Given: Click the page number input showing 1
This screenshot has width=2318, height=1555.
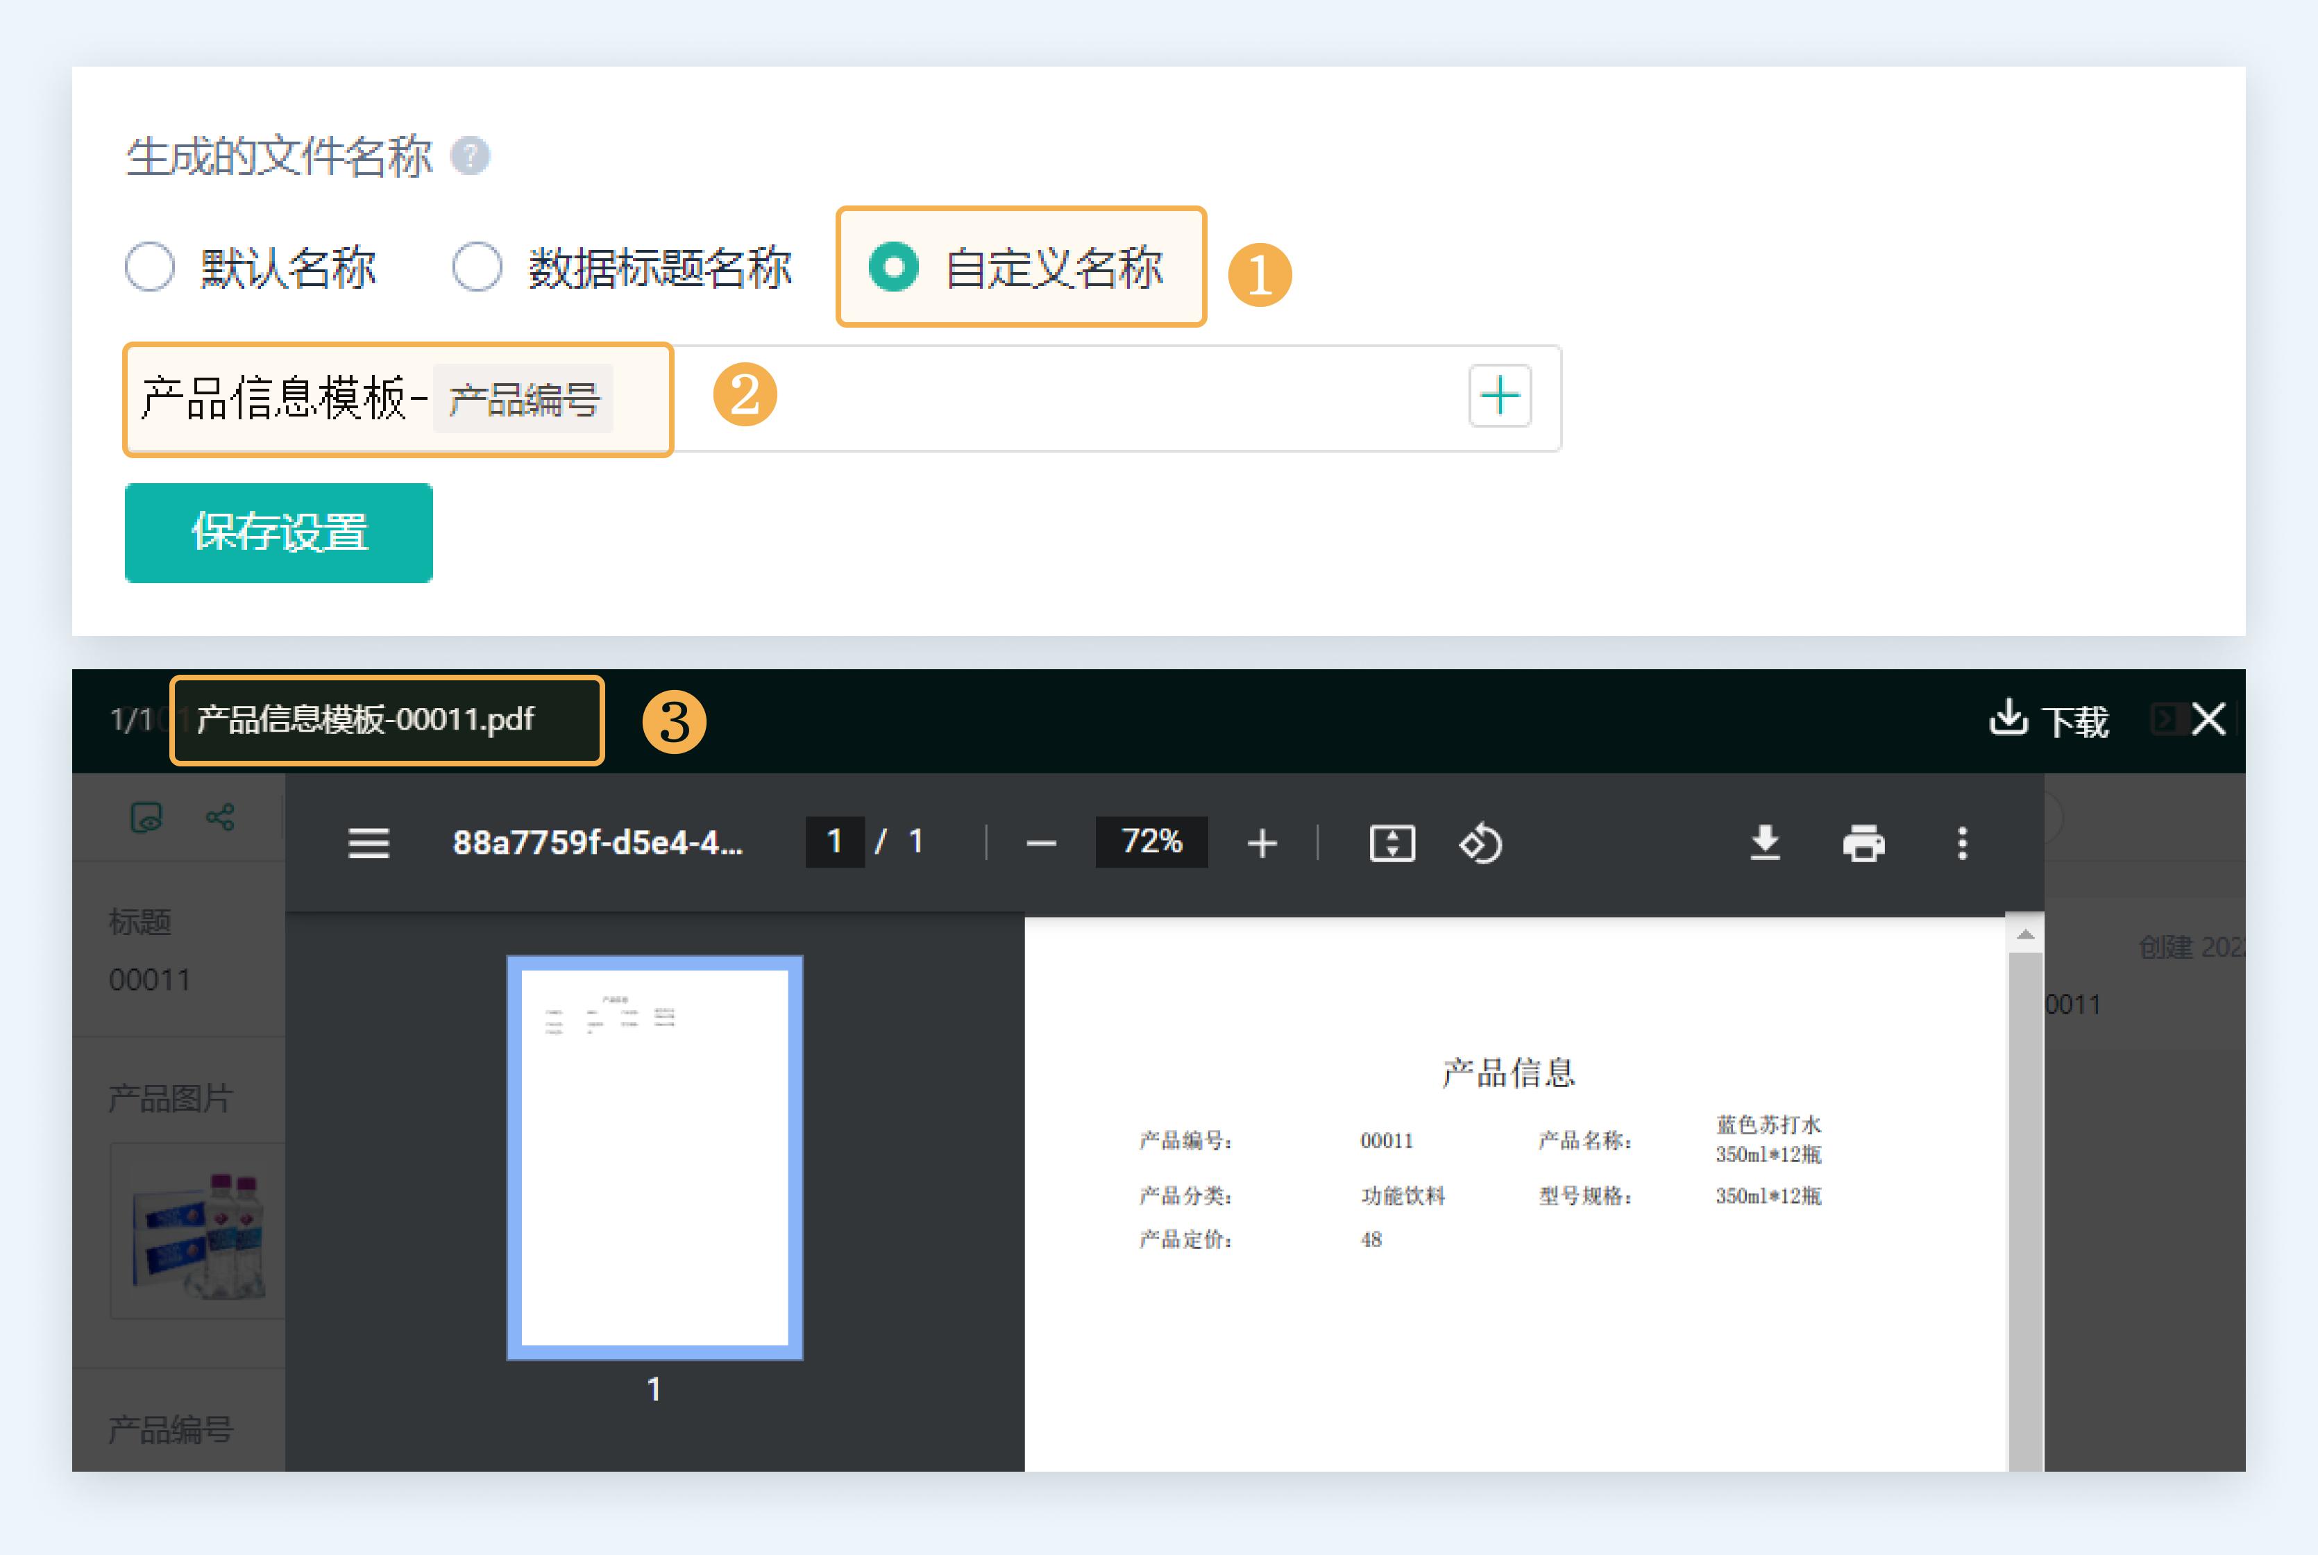Looking at the screenshot, I should pos(835,842).
